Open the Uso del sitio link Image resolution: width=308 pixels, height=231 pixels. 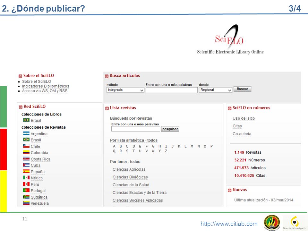click(x=244, y=118)
